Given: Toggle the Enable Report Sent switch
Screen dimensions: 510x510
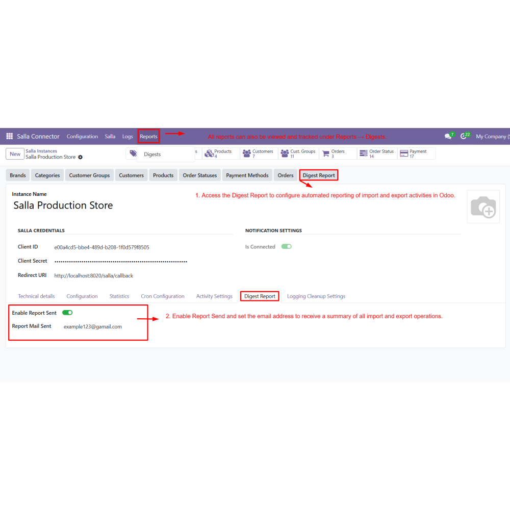Looking at the screenshot, I should 67,313.
